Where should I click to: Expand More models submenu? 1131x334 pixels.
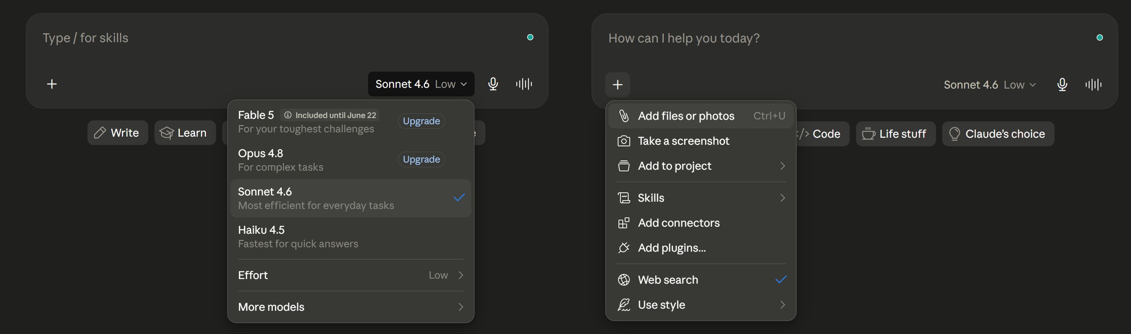[350, 307]
